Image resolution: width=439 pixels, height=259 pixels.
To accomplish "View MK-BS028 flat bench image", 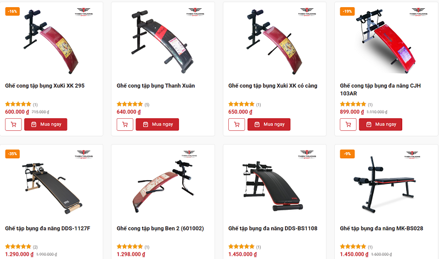I will tap(385, 185).
